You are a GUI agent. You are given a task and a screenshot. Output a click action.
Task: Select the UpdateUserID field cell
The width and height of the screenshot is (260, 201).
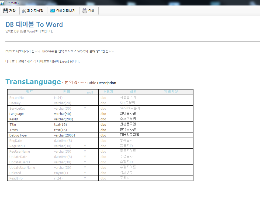pos(30,162)
